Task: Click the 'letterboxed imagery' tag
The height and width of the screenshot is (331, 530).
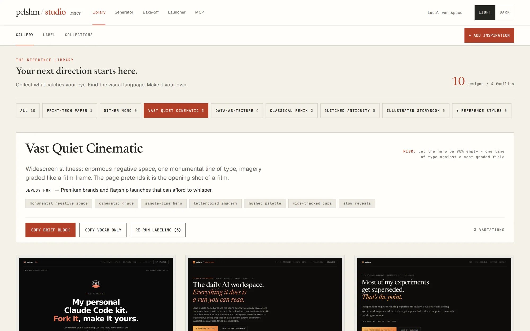Action: click(215, 203)
